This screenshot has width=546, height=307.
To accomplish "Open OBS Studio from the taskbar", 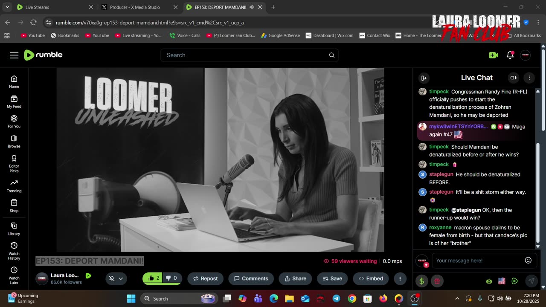I will (x=414, y=298).
